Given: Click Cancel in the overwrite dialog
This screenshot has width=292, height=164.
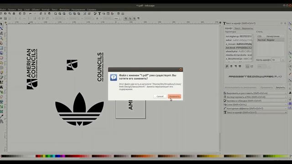Looking at the screenshot, I should [160, 96].
